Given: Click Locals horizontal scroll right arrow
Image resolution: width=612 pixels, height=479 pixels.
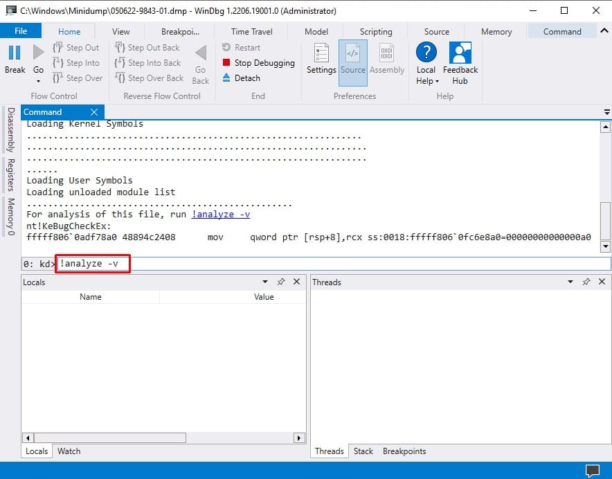Looking at the screenshot, I should (299, 437).
